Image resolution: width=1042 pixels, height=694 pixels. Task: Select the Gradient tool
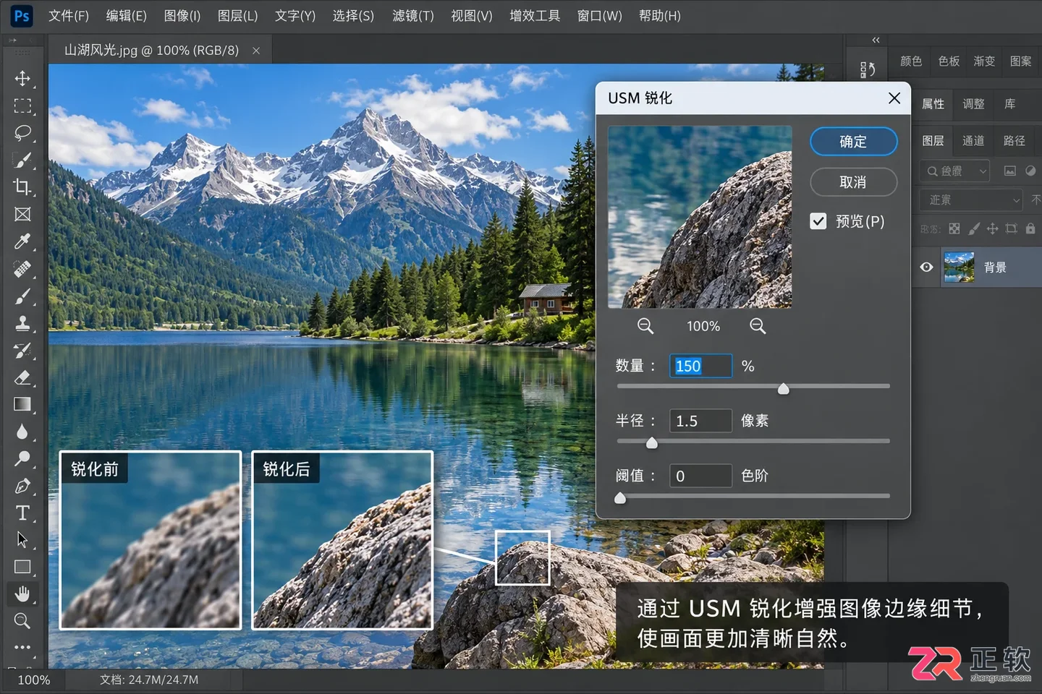pos(22,404)
